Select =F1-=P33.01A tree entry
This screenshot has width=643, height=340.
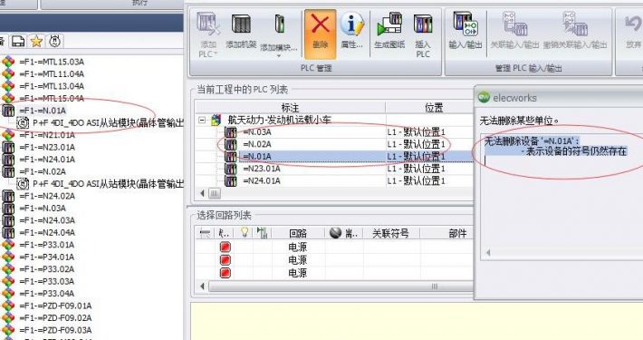pyautogui.click(x=47, y=245)
